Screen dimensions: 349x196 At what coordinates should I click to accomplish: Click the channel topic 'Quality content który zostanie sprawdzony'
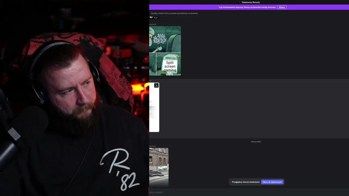coord(174,13)
